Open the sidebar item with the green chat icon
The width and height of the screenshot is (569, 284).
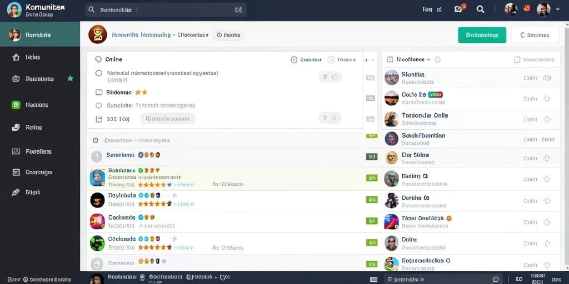pos(40,105)
